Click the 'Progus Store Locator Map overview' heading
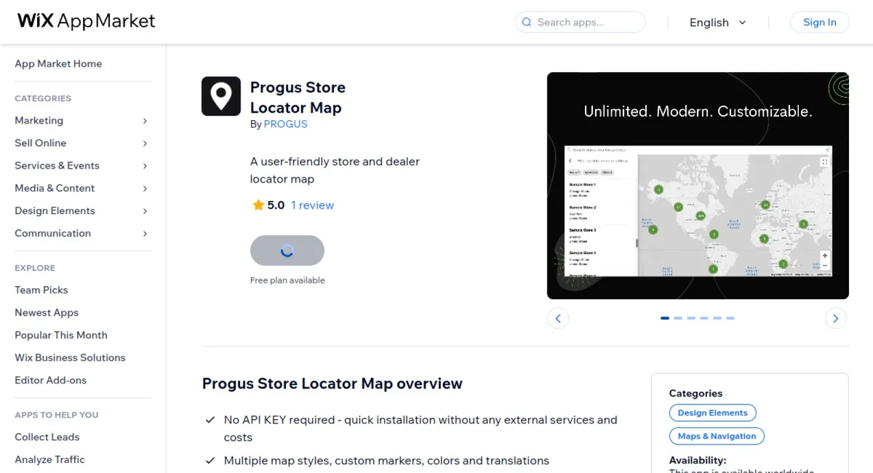The height and width of the screenshot is (473, 873). pyautogui.click(x=332, y=383)
